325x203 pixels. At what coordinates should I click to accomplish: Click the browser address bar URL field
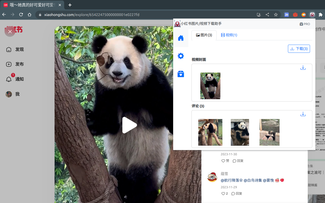pyautogui.click(x=102, y=15)
